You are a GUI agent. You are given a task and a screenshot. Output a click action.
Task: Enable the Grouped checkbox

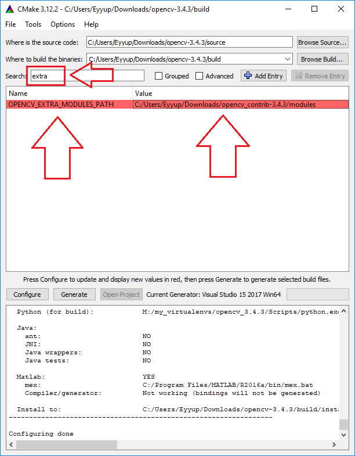click(158, 76)
